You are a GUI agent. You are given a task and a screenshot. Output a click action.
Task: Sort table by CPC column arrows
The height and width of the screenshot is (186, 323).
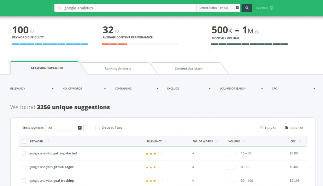pyautogui.click(x=300, y=141)
